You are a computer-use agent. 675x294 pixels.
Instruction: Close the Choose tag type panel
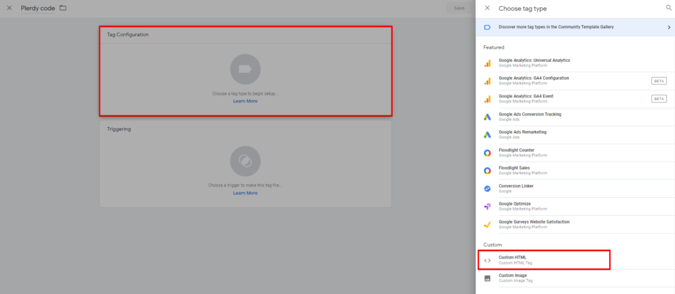point(487,8)
